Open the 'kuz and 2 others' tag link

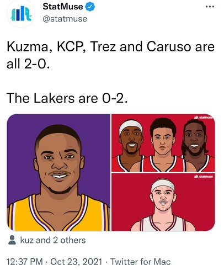point(53,240)
